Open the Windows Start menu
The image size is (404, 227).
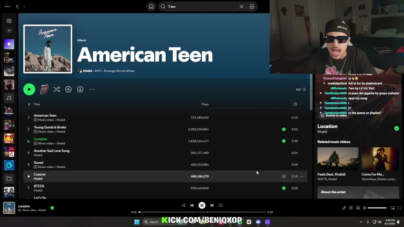click(x=137, y=222)
